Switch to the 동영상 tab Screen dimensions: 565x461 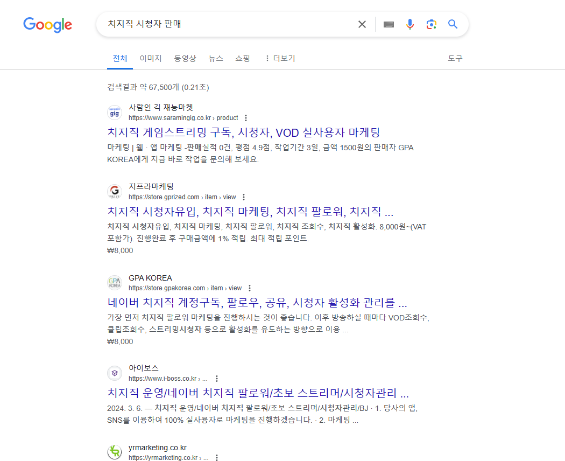pos(185,59)
